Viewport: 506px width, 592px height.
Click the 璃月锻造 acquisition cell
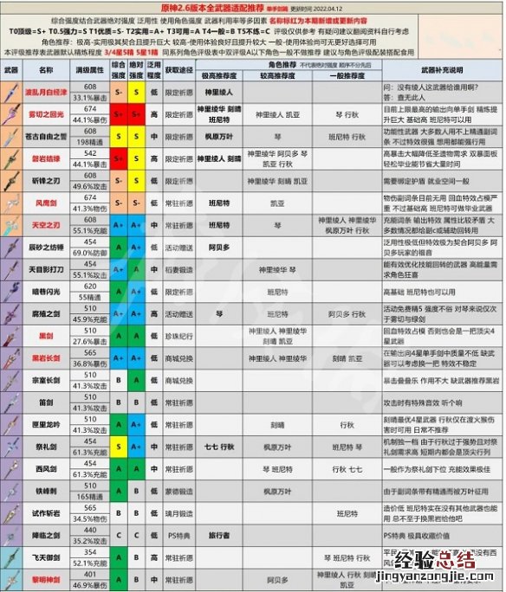[178, 513]
